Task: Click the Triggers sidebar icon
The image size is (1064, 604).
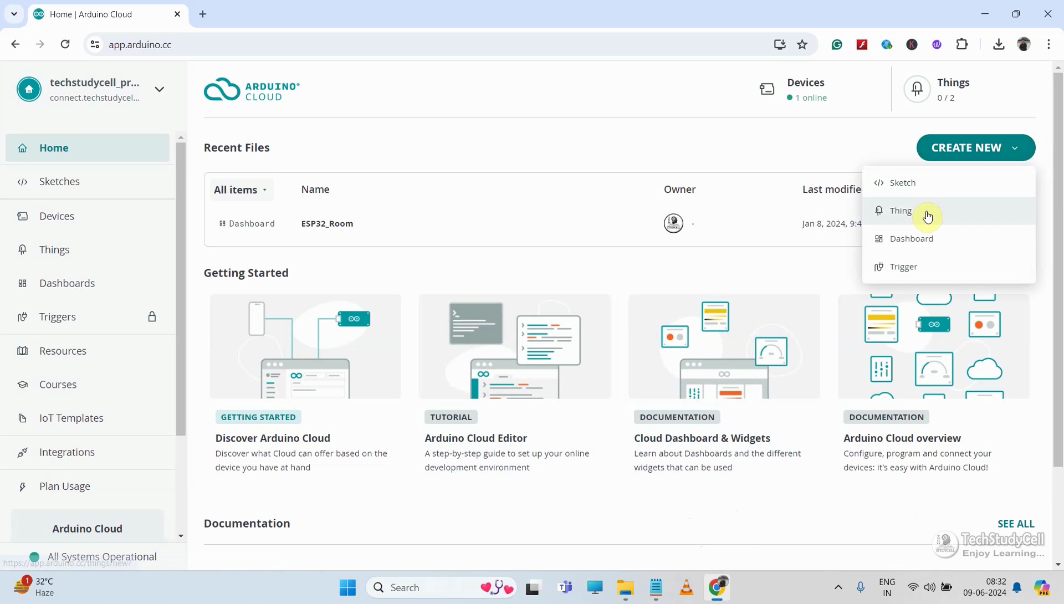Action: 22,316
